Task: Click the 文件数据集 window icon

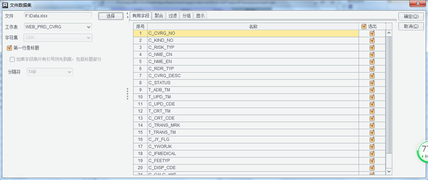Action: point(5,5)
